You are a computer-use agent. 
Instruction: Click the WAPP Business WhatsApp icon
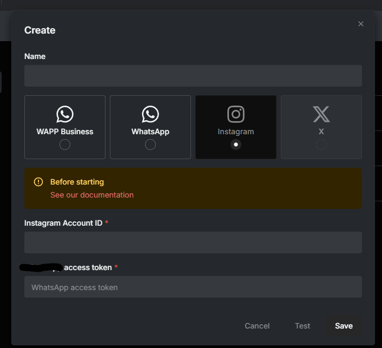65,114
